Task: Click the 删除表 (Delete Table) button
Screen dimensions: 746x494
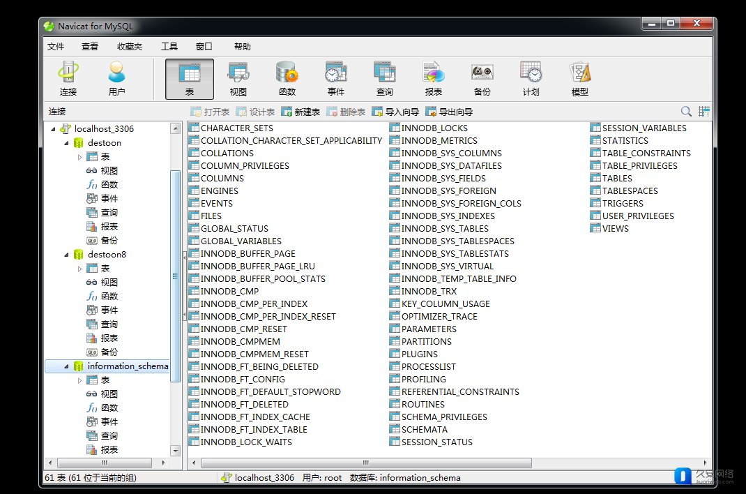Action: pyautogui.click(x=346, y=112)
